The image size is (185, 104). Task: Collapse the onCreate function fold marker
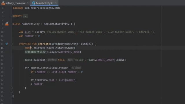point(12,44)
